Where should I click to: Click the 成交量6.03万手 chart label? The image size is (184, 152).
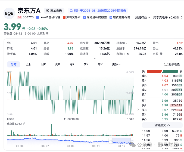(x=16, y=124)
